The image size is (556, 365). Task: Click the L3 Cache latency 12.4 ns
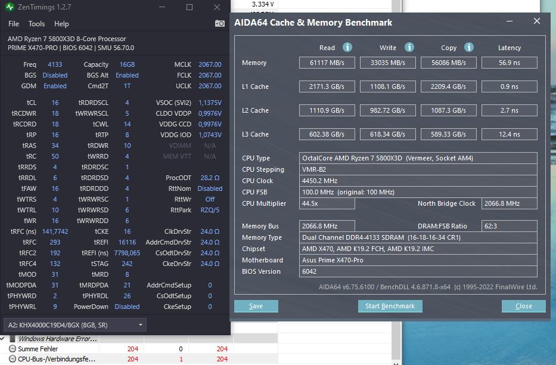click(x=509, y=134)
